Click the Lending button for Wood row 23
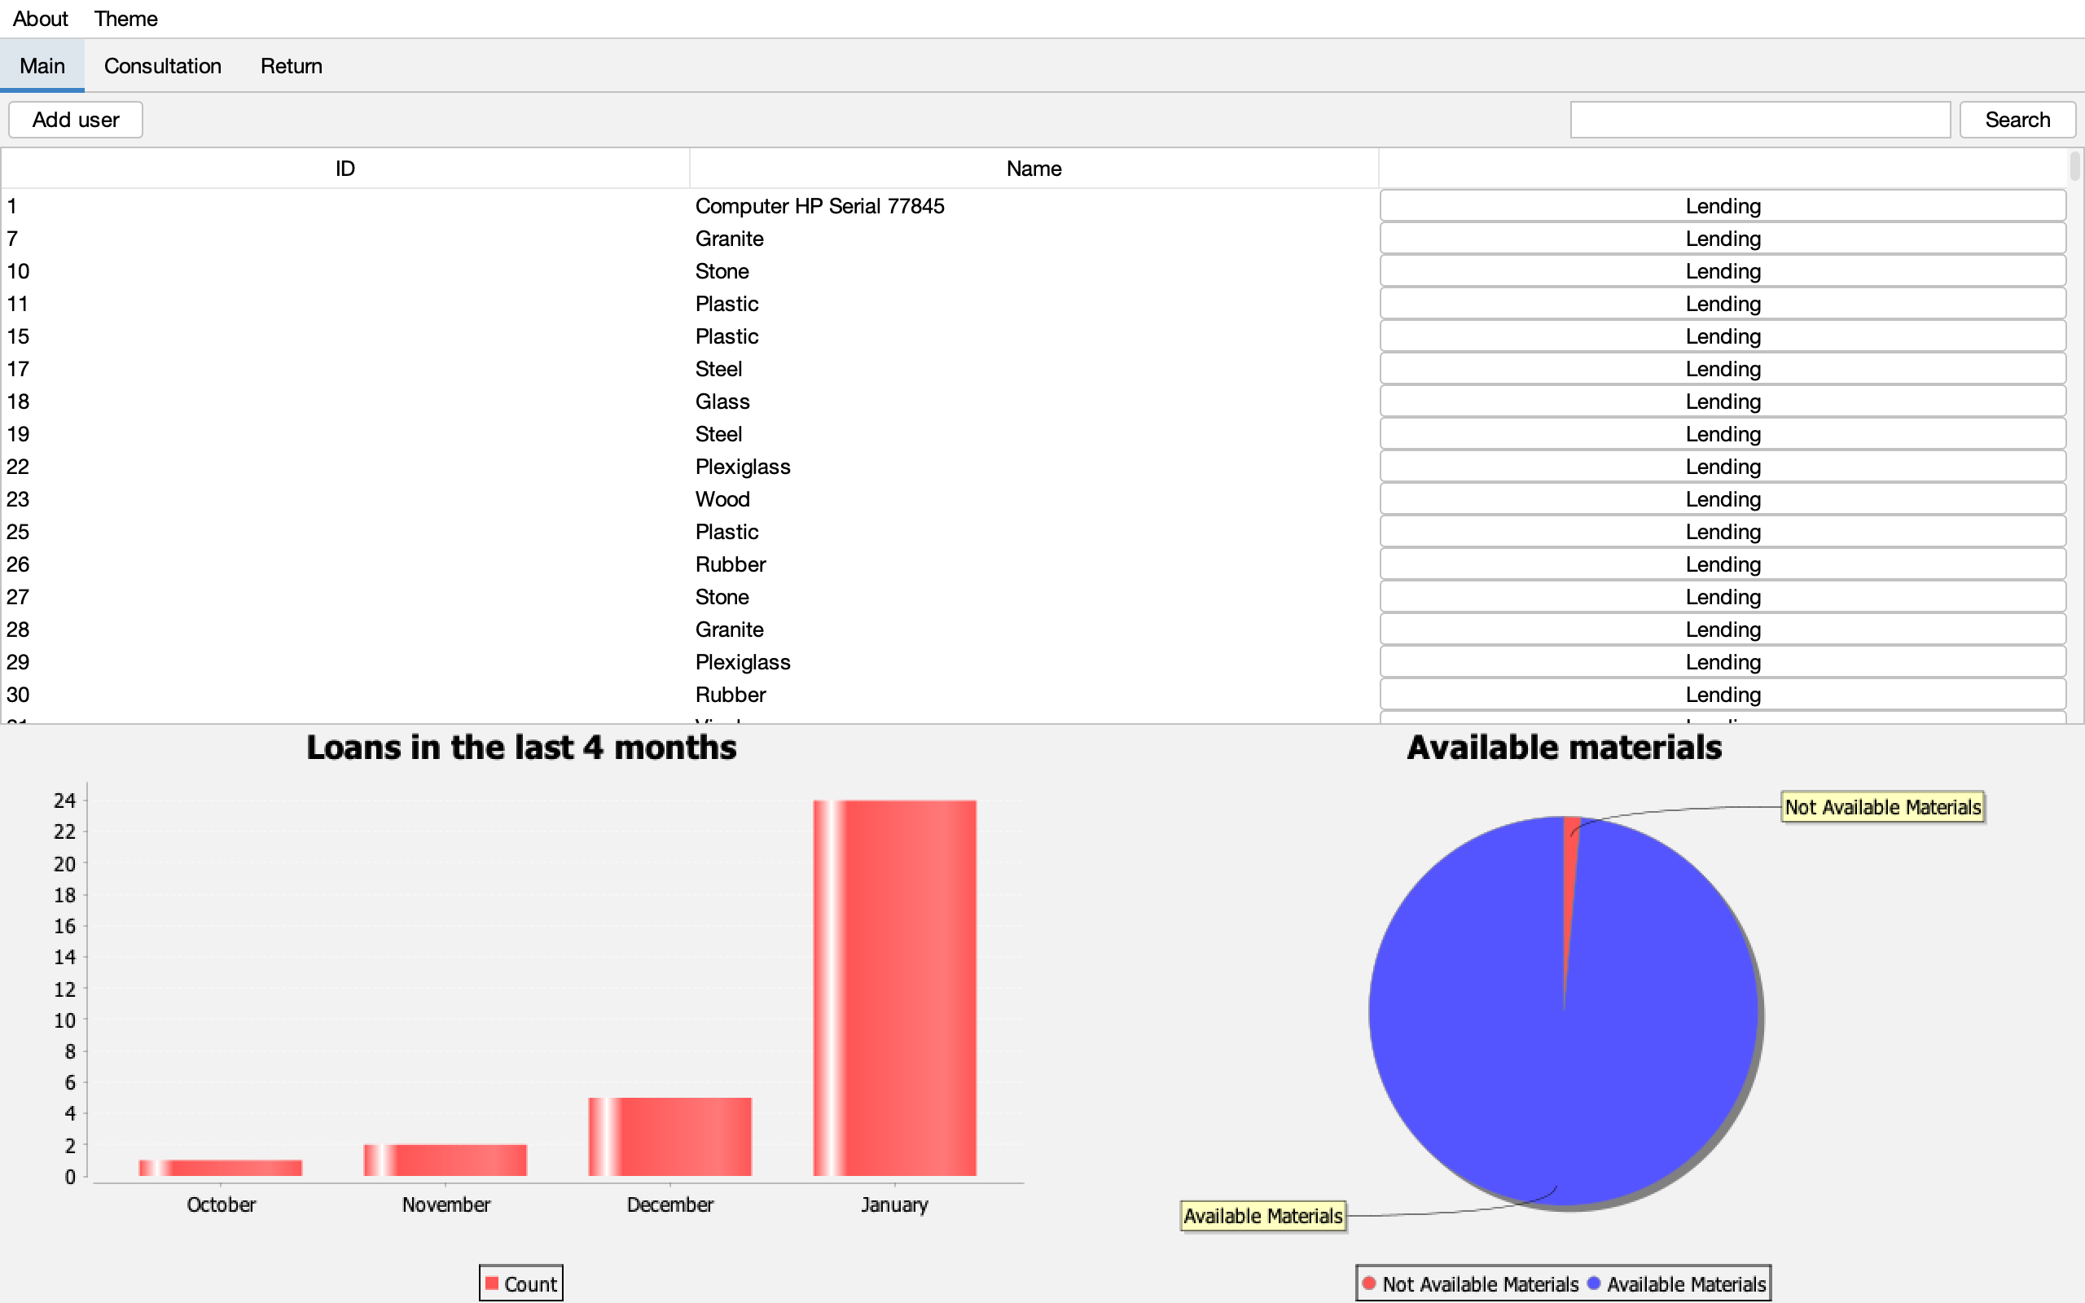The height and width of the screenshot is (1303, 2085). tap(1723, 500)
